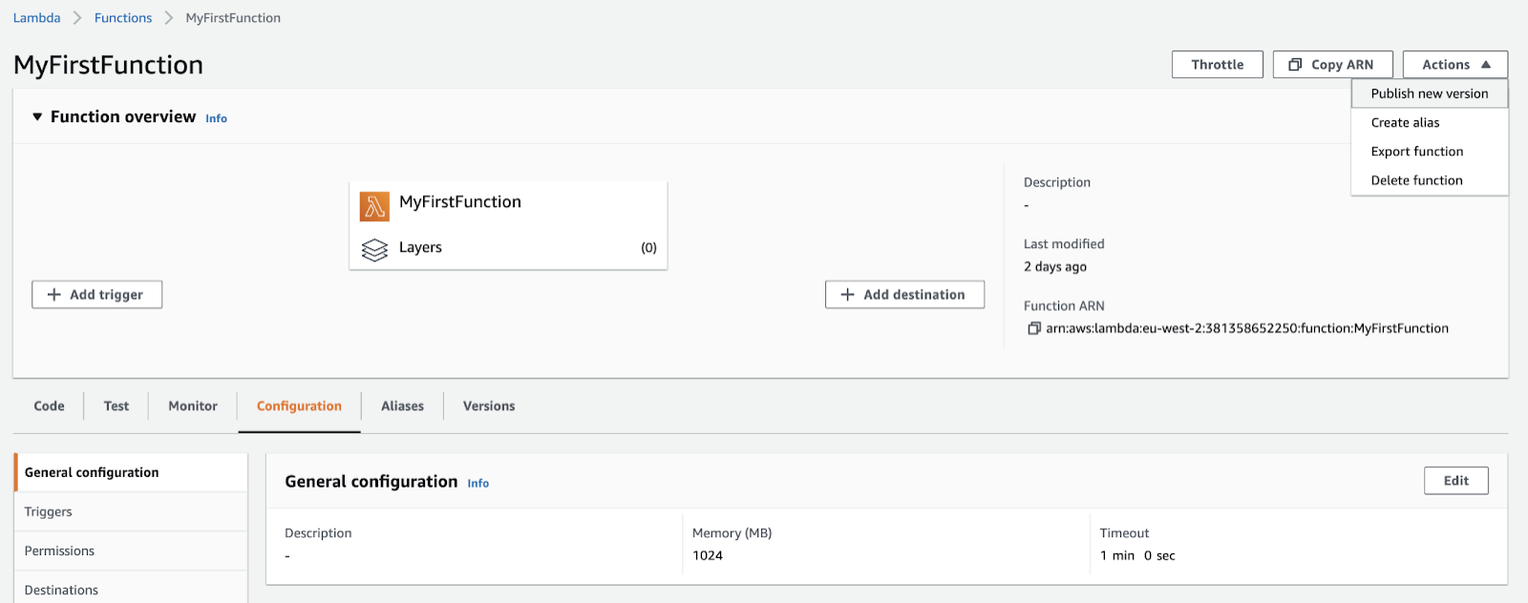Edit the General configuration settings

click(x=1455, y=481)
